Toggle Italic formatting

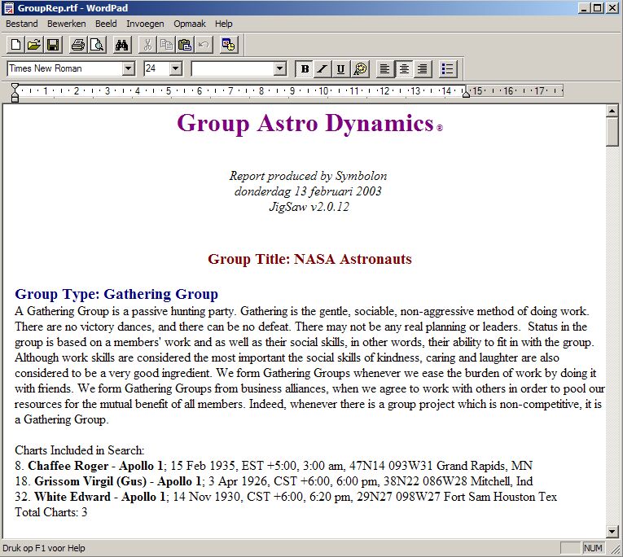click(x=322, y=69)
